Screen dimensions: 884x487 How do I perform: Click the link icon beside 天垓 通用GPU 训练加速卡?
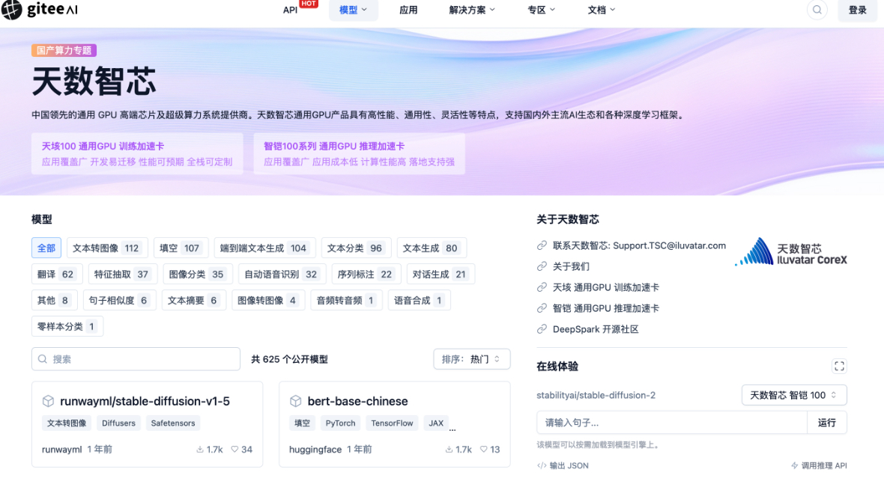pos(542,287)
